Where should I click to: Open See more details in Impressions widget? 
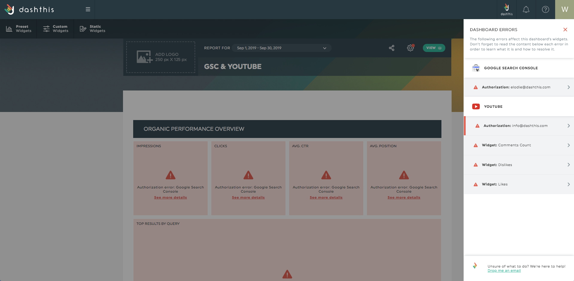click(x=170, y=197)
